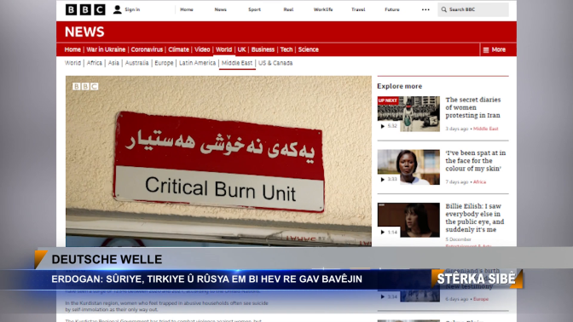Click the NEWS banner heading
Image resolution: width=573 pixels, height=322 pixels.
[84, 32]
